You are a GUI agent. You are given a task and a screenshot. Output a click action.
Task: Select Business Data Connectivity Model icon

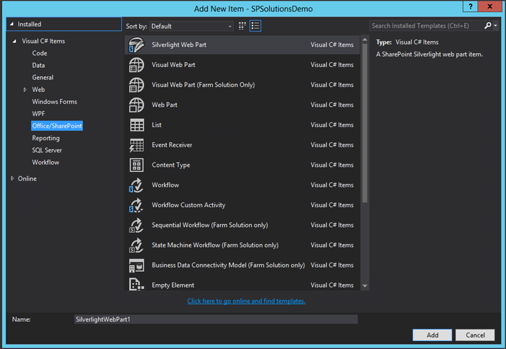pos(136,266)
